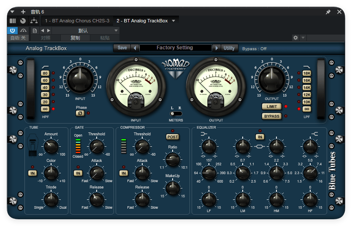
Task: Click the GATE Threshold knob
Action: pyautogui.click(x=97, y=146)
